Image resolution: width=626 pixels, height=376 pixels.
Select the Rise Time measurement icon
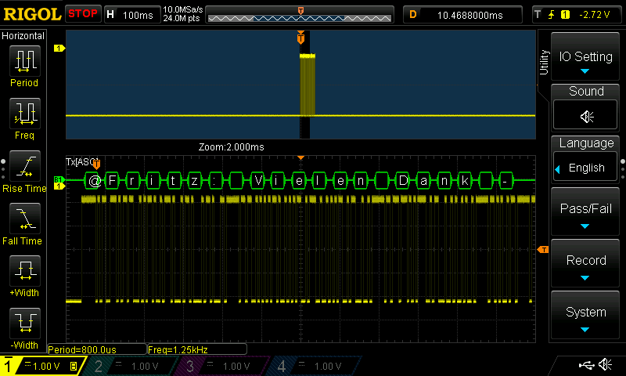tap(25, 166)
